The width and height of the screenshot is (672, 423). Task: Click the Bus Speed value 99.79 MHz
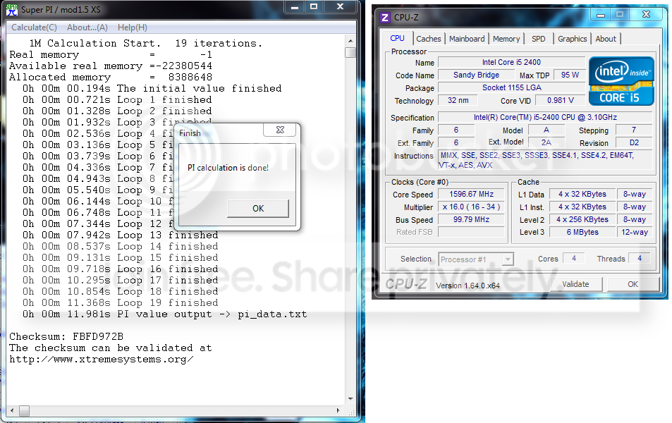click(x=472, y=219)
